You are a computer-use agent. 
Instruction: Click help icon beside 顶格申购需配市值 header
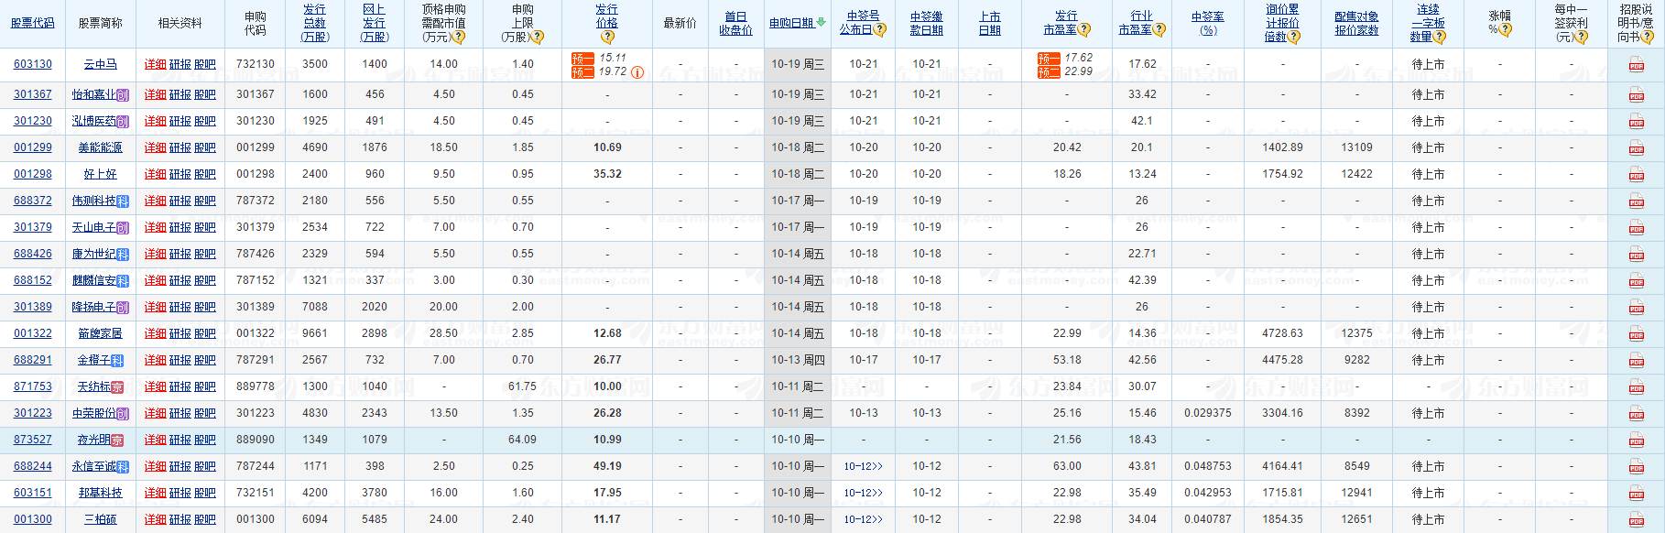[x=459, y=38]
